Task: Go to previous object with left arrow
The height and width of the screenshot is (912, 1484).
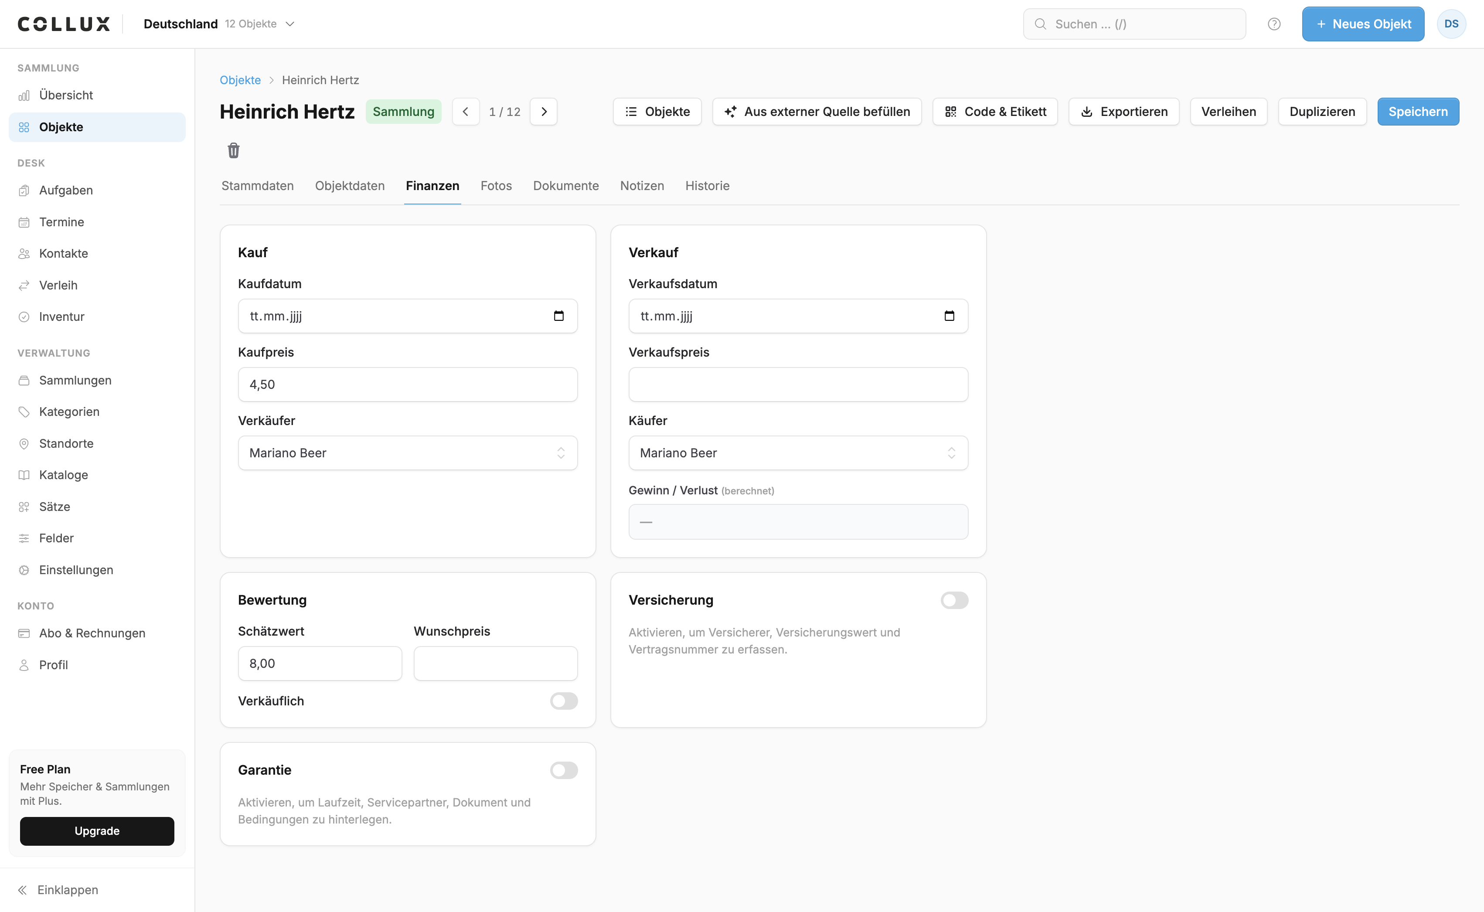Action: pos(466,112)
